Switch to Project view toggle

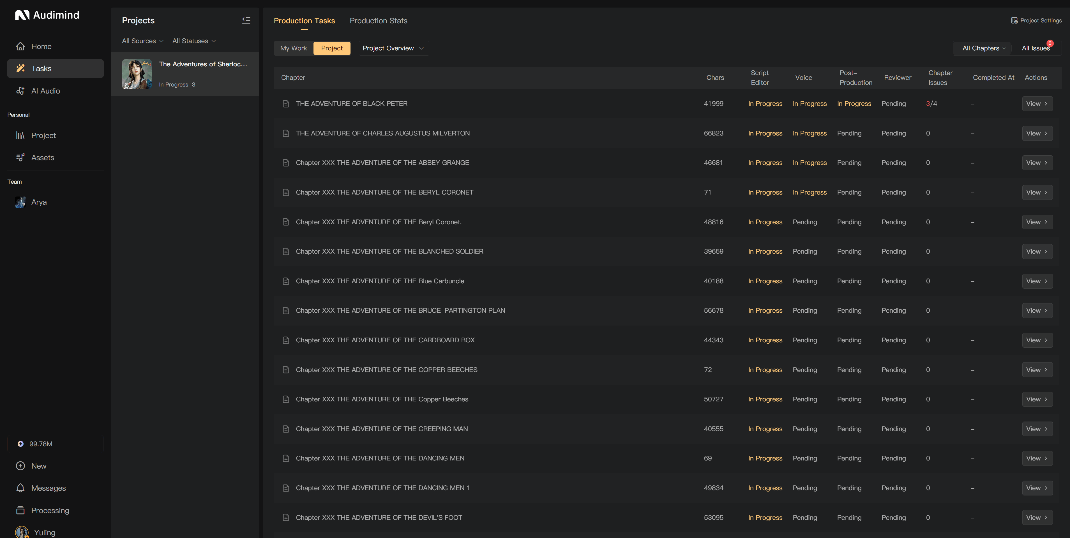tap(331, 48)
